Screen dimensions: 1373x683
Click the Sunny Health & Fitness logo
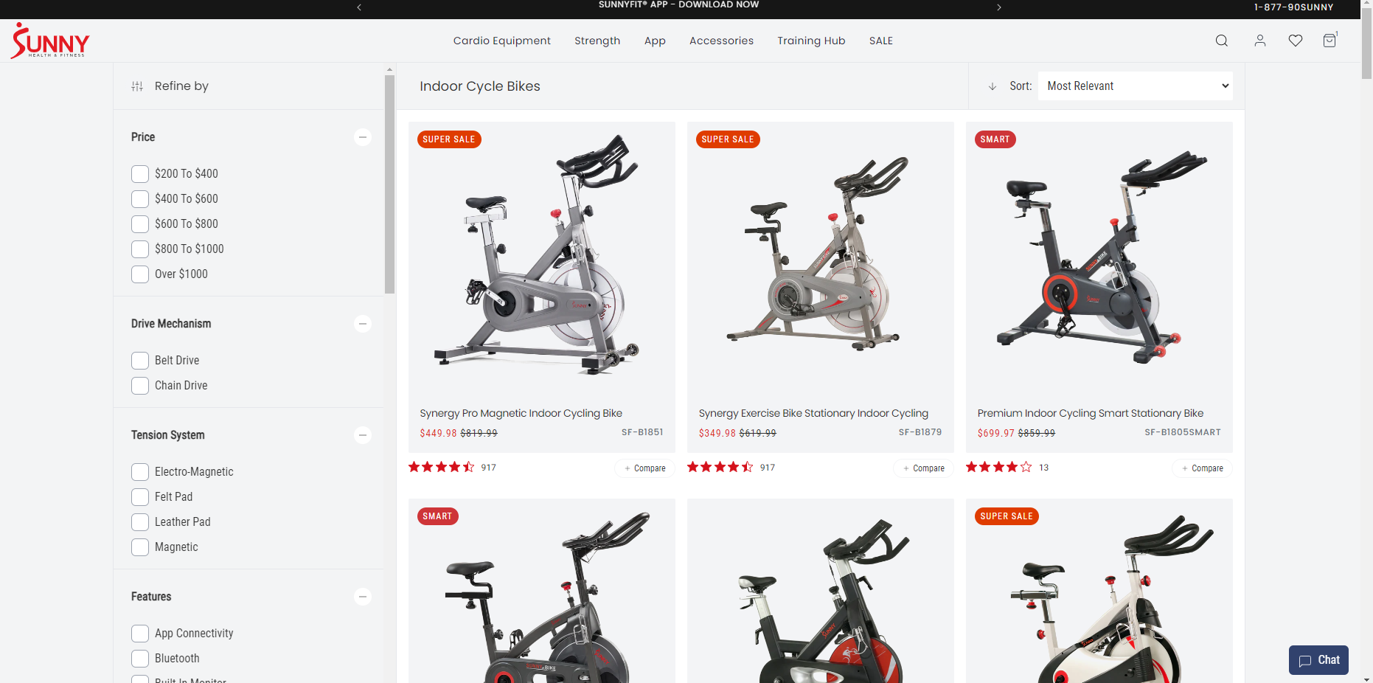(x=50, y=41)
